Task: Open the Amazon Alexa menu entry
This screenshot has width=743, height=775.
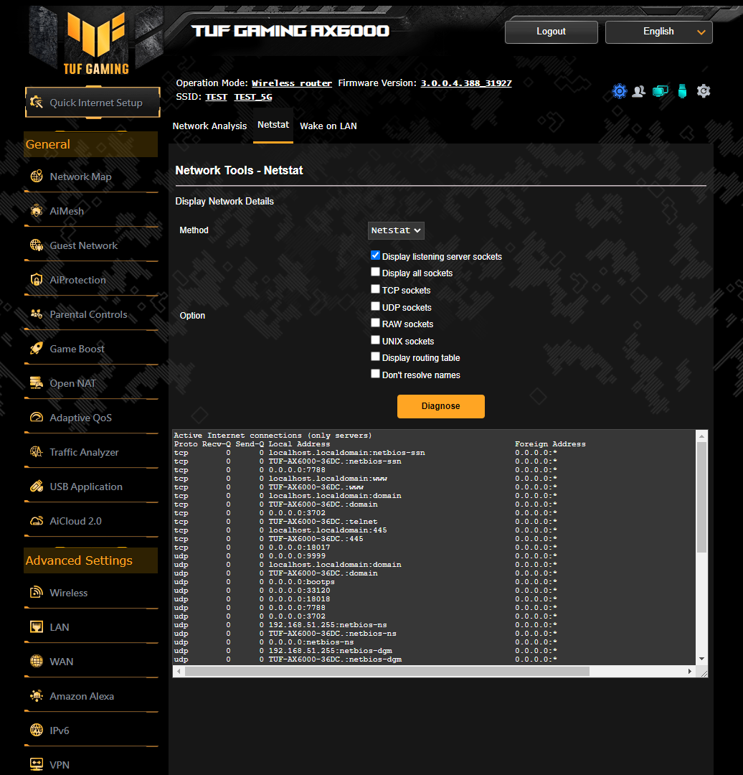Action: coord(82,696)
